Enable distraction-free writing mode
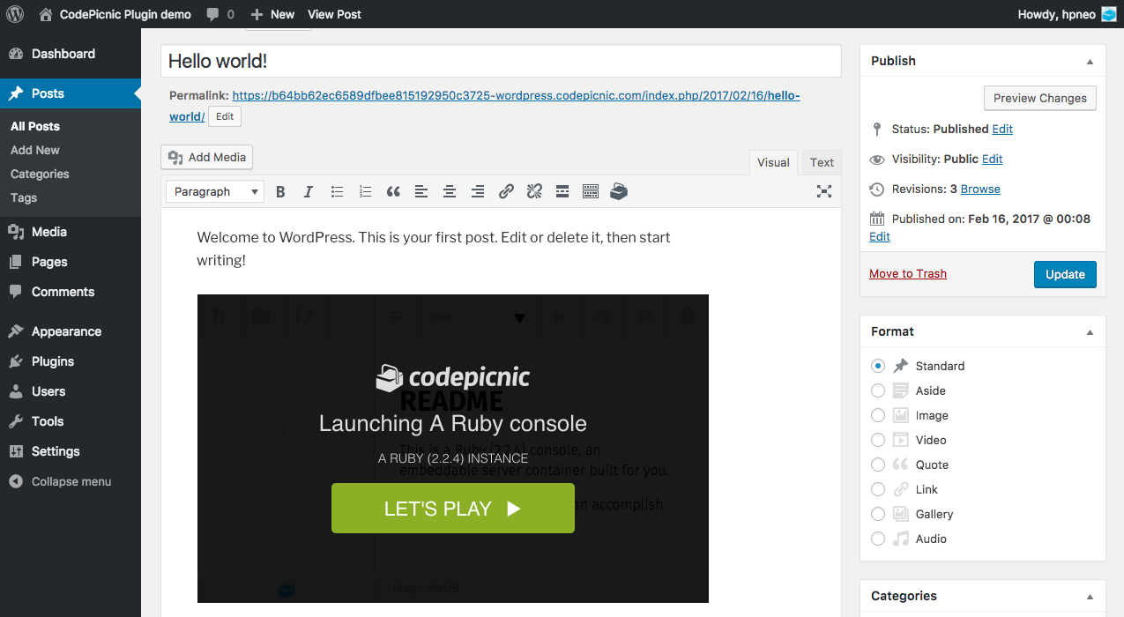The height and width of the screenshot is (617, 1124). (824, 191)
